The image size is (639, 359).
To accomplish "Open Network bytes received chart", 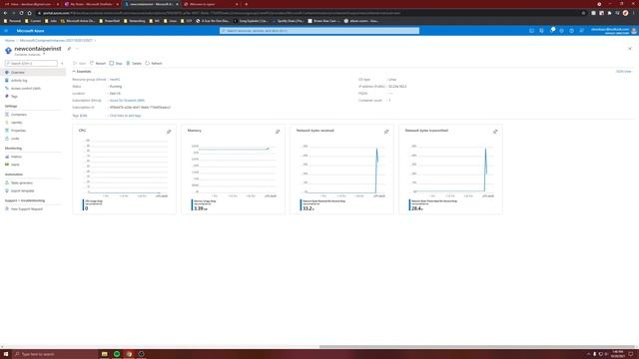I will (341, 170).
